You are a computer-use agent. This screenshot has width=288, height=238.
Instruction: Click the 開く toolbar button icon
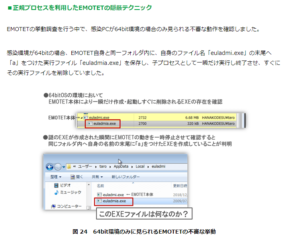(x=72, y=176)
